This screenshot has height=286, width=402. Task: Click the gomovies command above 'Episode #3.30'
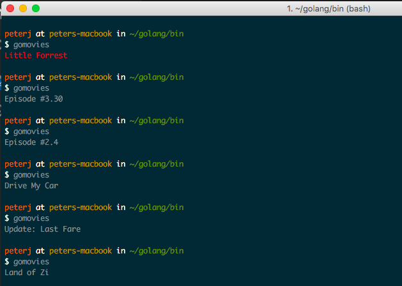[31, 88]
